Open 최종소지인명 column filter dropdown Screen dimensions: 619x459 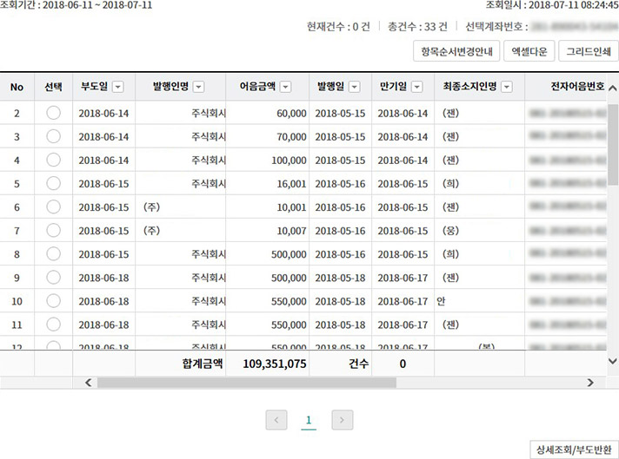(507, 87)
